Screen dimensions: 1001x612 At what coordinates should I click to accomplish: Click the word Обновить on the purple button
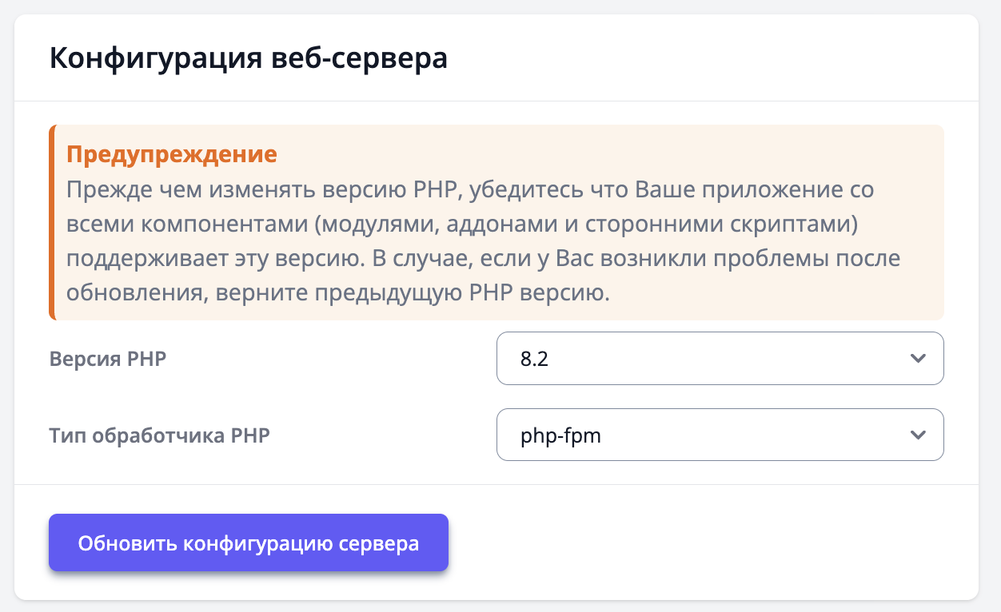click(126, 544)
